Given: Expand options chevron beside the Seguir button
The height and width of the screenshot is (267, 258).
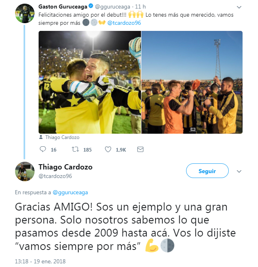Looking at the screenshot, I should click(239, 171).
